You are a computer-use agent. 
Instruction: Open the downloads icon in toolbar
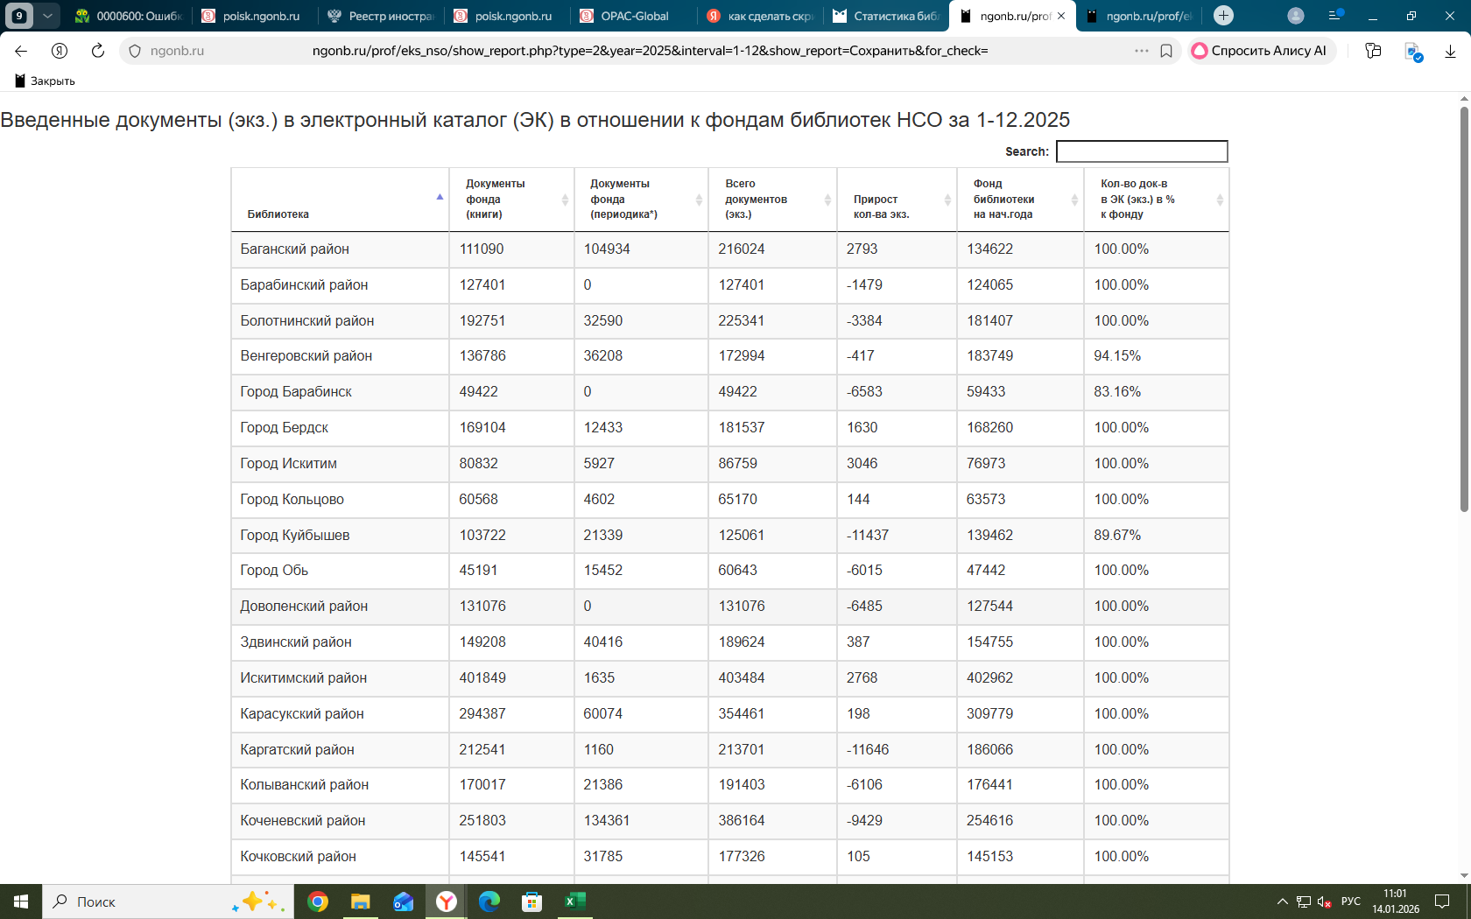1450,51
